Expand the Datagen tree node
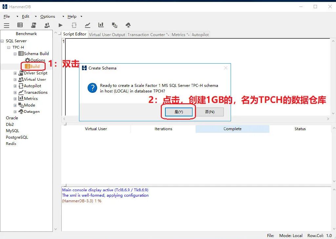This screenshot has height=239, width=336. [15, 112]
